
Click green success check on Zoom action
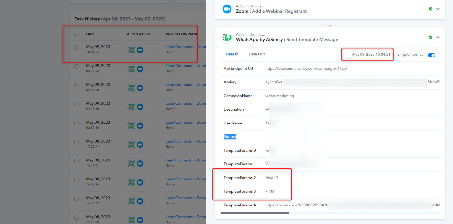(431, 9)
